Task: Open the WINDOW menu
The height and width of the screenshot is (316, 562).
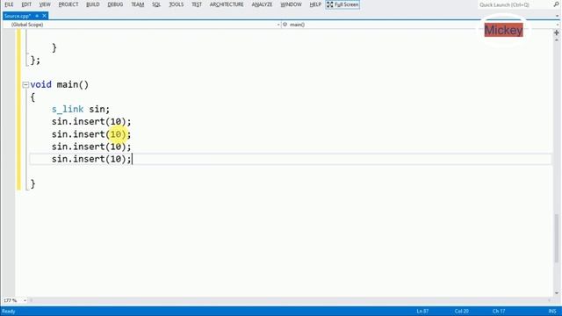Action: 291,4
